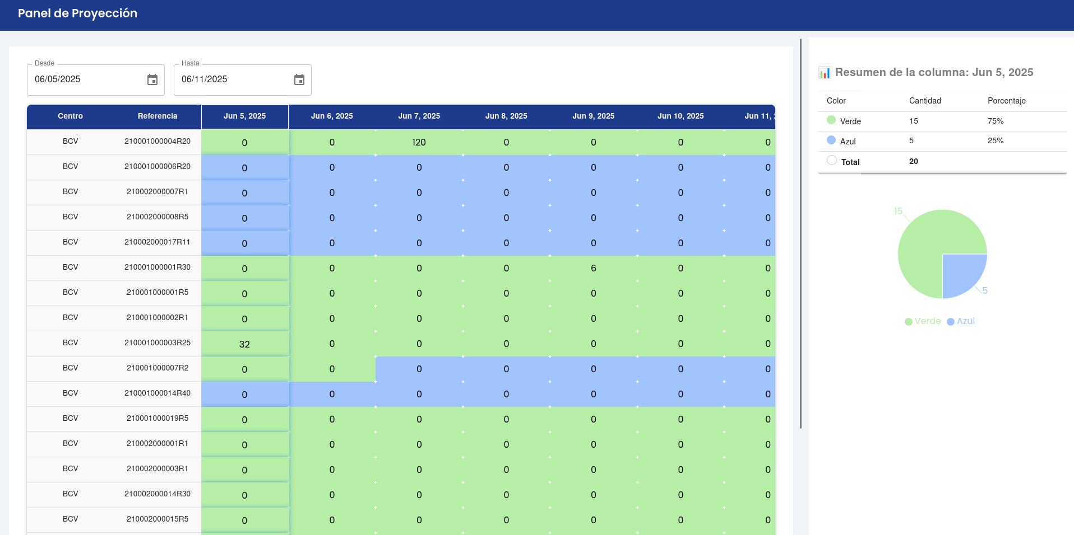Viewport: 1074px width, 535px height.
Task: Toggle Azul legend item under pie chart
Action: 961,321
